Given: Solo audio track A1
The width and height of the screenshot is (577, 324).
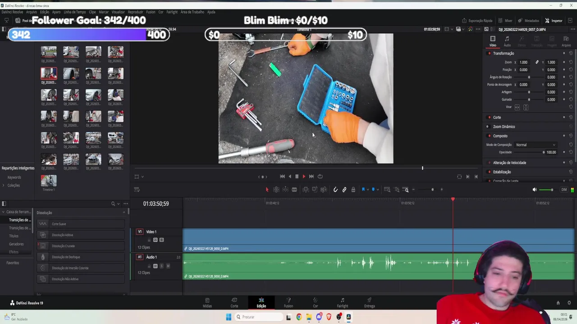Looking at the screenshot, I should click(161, 266).
